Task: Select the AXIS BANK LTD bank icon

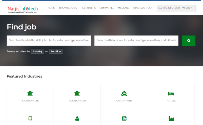Action: pos(77,94)
